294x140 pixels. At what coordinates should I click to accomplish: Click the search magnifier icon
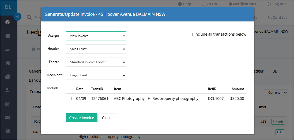click(29, 17)
